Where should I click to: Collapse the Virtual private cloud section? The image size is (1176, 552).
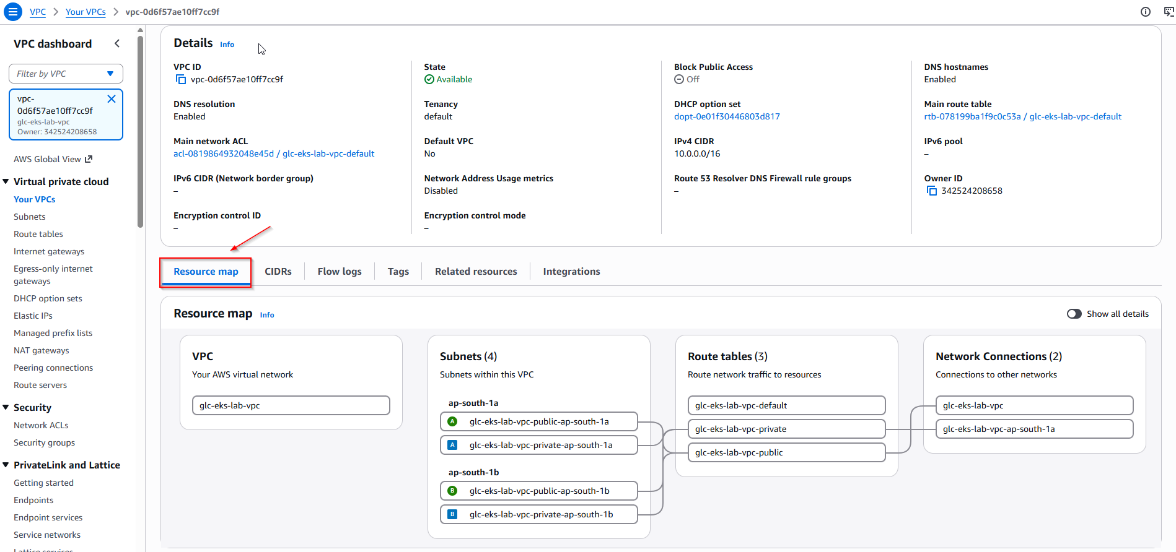(x=6, y=181)
